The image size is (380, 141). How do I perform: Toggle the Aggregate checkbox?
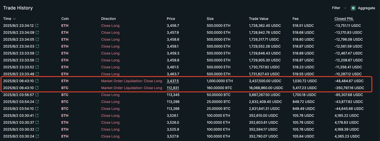pyautogui.click(x=353, y=8)
